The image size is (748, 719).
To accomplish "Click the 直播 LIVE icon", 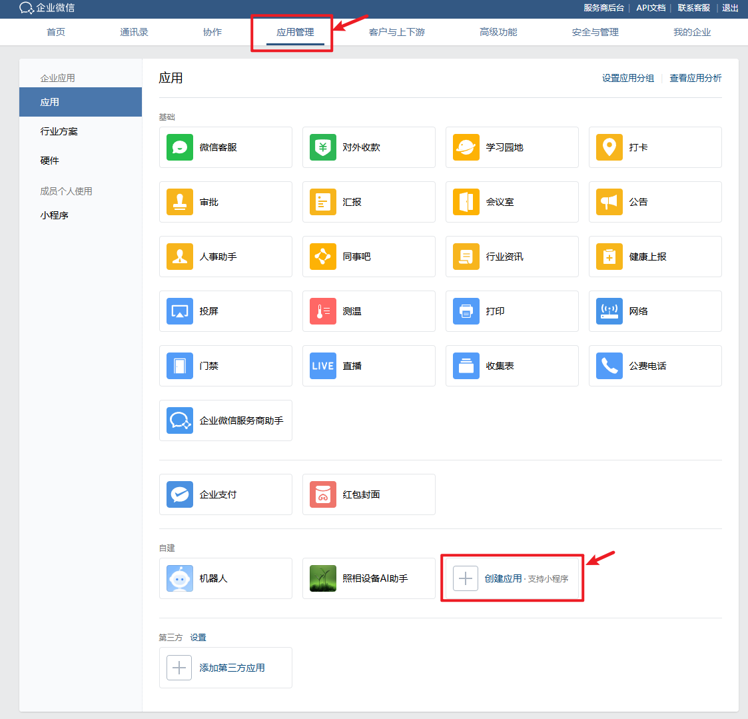I will 322,365.
